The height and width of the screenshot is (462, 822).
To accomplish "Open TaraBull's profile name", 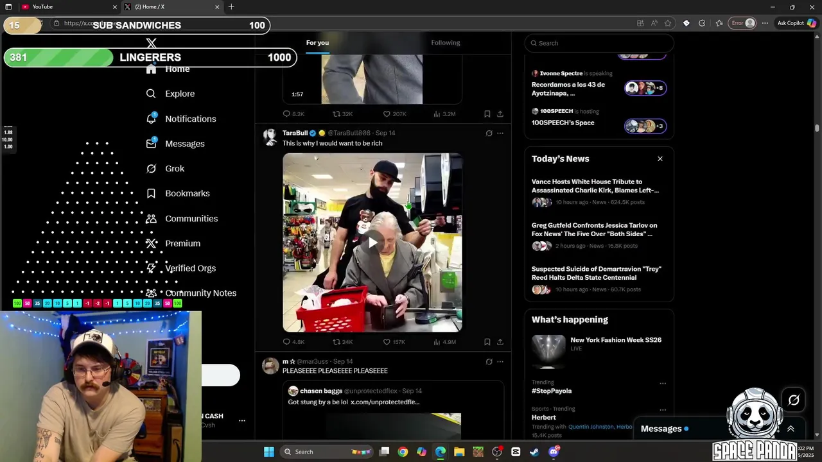I will (295, 133).
